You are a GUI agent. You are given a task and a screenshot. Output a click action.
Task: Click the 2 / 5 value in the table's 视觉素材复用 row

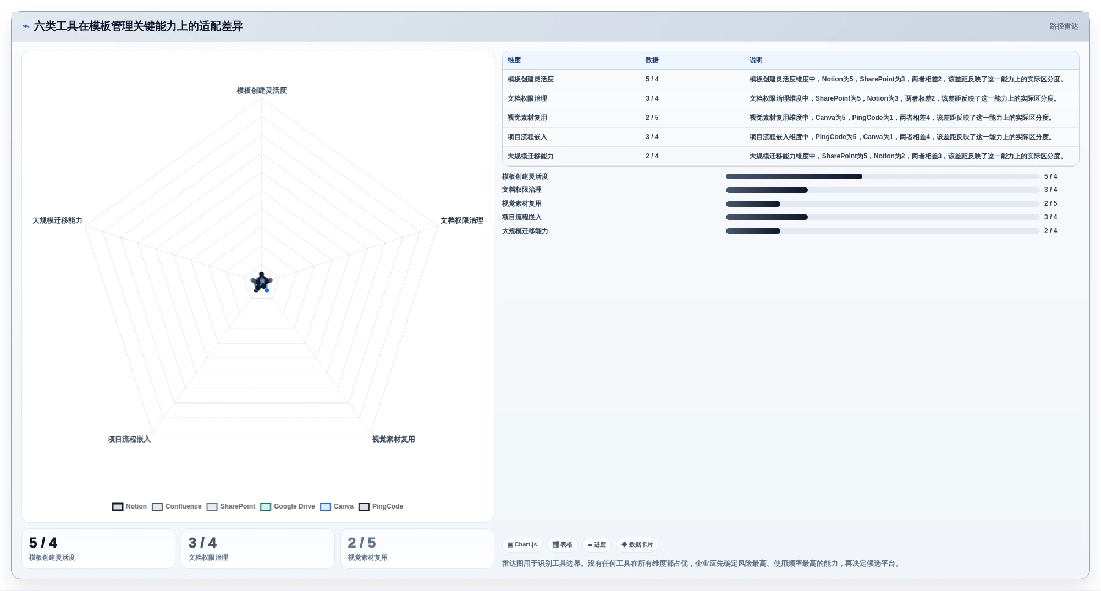[652, 118]
